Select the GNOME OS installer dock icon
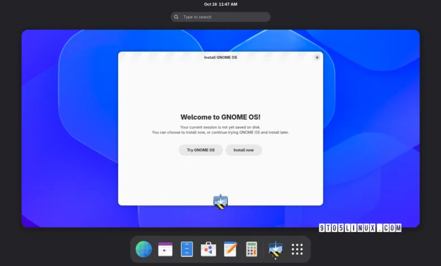This screenshot has height=266, width=441. tap(275, 249)
